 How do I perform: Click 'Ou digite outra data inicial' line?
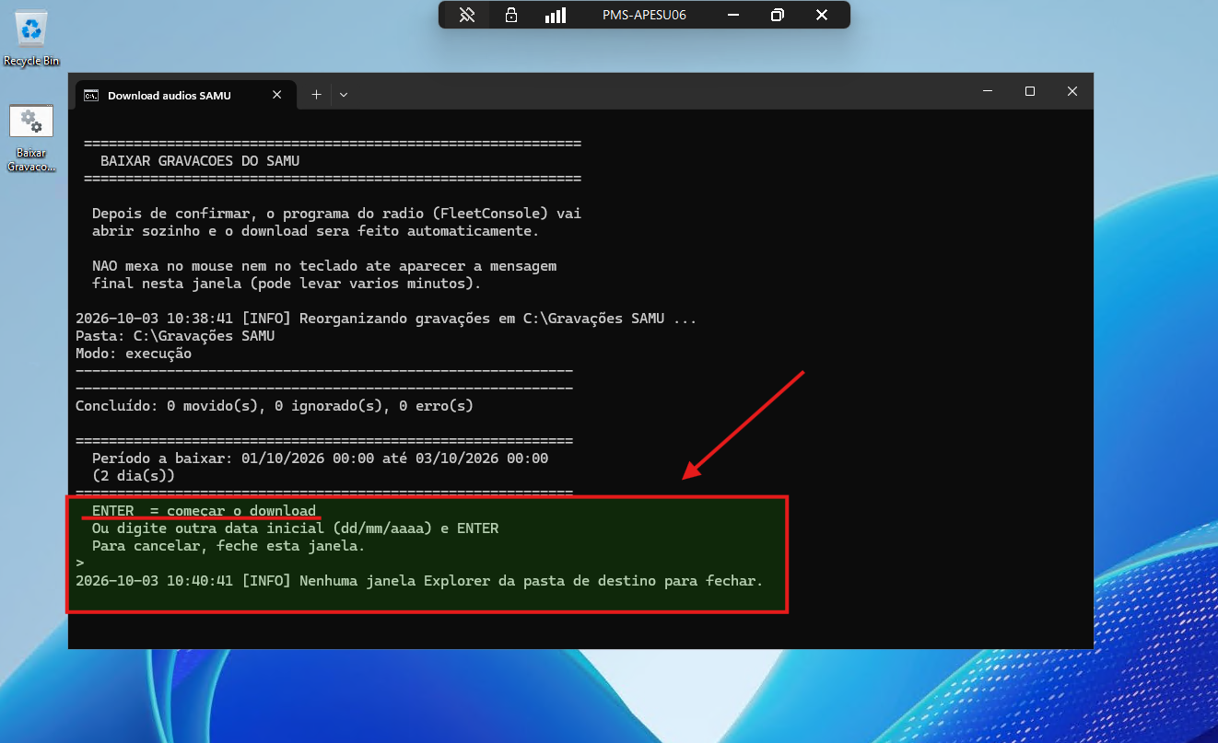(x=296, y=528)
